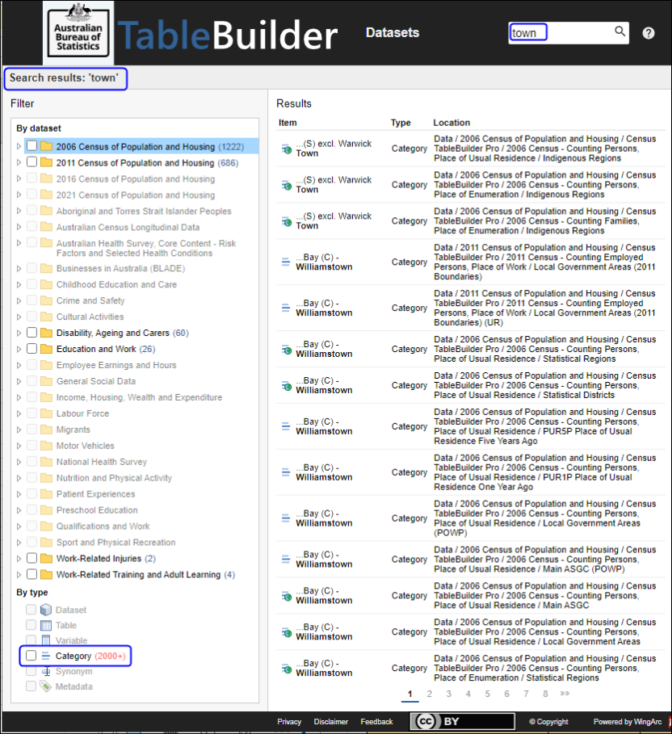Screen dimensions: 672x734
Task: Click the globe icon beside '(S) excl. Warwick Town'
Action: (x=284, y=149)
